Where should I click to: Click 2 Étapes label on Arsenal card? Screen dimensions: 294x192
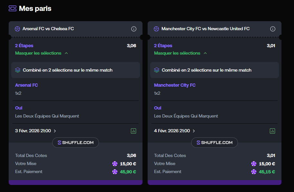(x=24, y=46)
